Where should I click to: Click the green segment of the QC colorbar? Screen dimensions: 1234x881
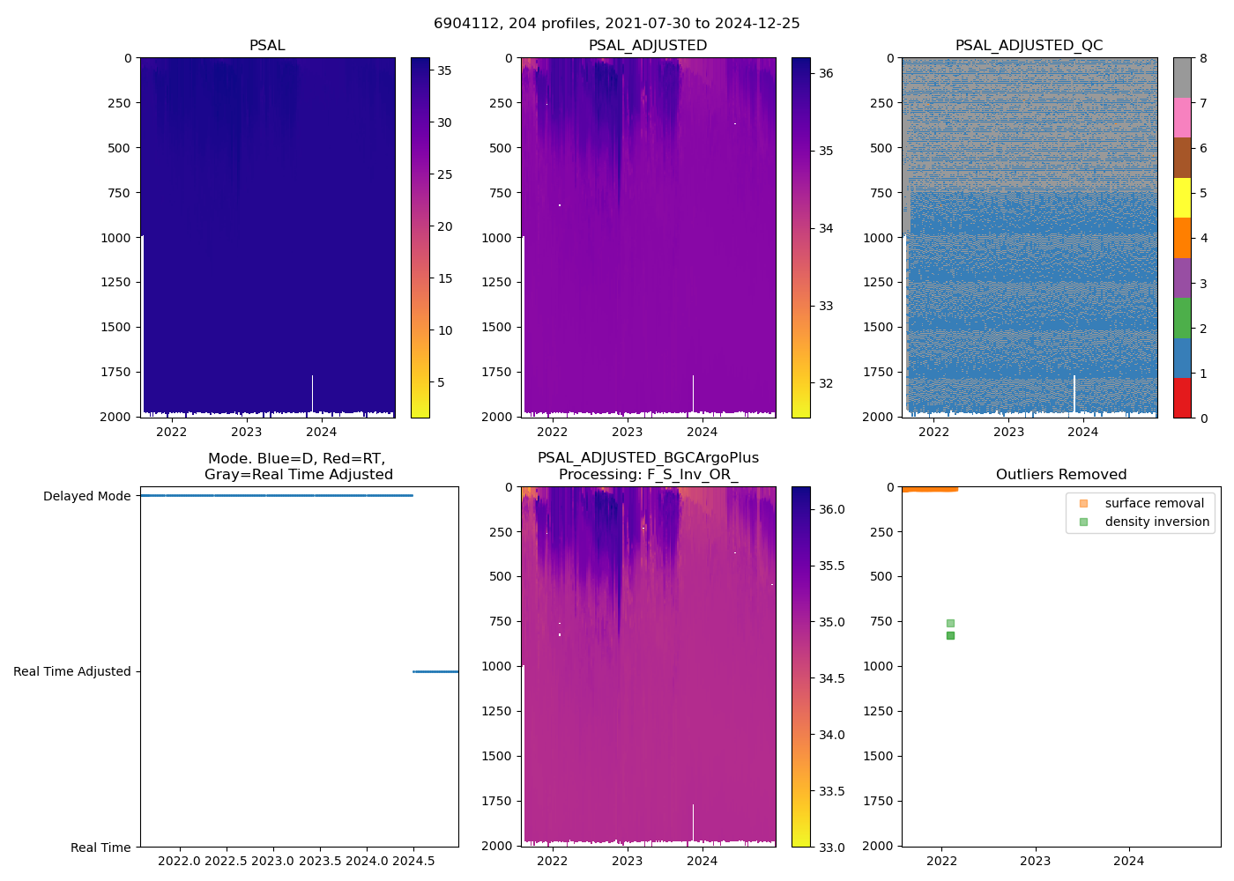coord(1182,317)
